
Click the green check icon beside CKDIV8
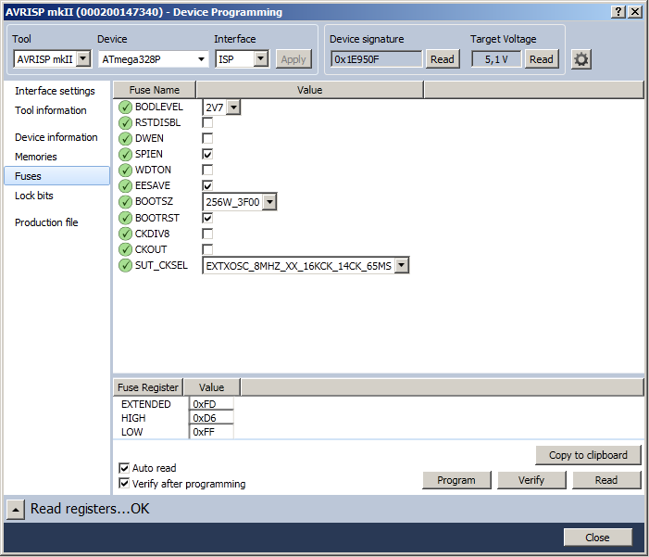pos(125,234)
